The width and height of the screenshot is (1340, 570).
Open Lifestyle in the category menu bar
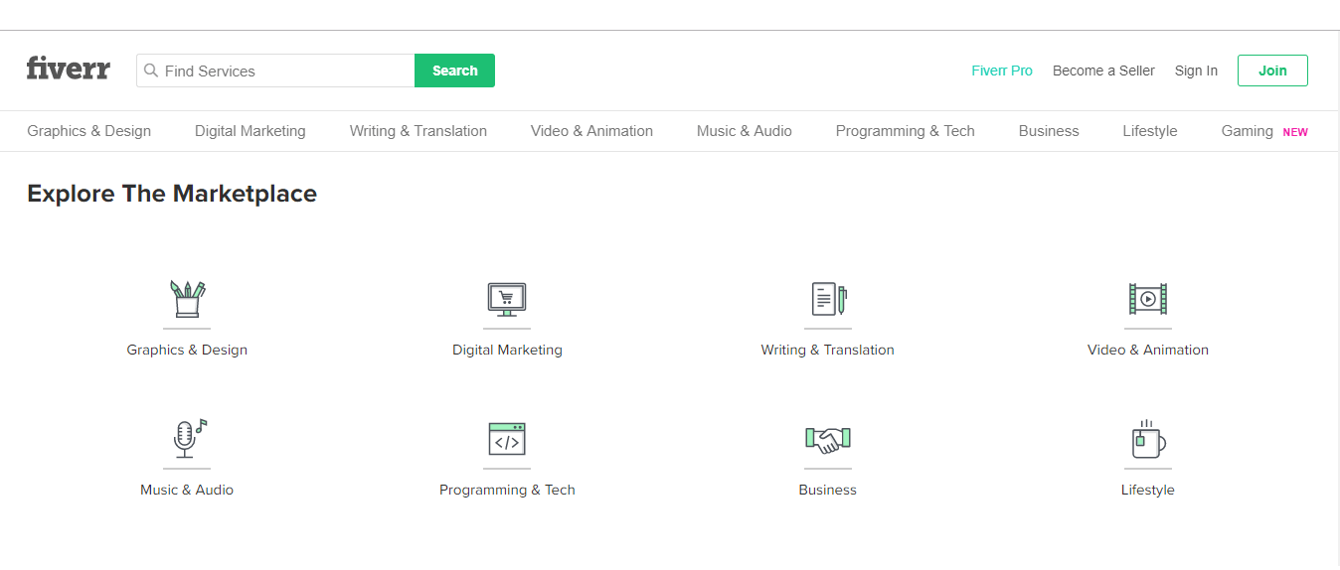pos(1150,131)
